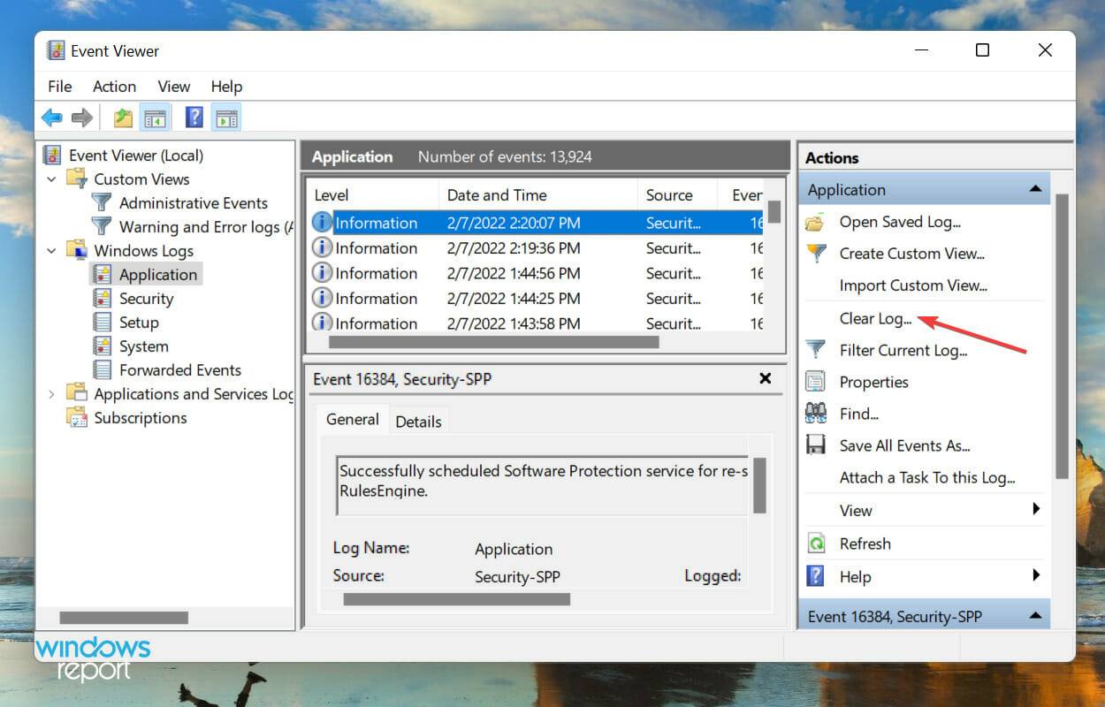Click the Back navigation arrow
The height and width of the screenshot is (707, 1105).
[x=51, y=116]
